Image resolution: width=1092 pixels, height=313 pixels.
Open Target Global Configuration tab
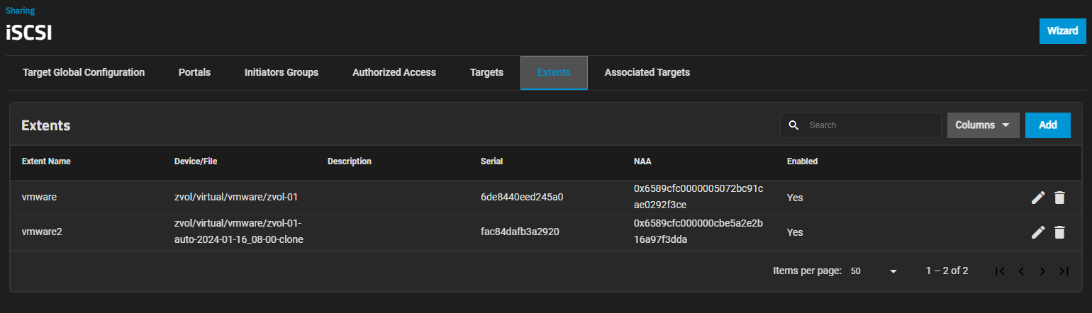pos(84,72)
